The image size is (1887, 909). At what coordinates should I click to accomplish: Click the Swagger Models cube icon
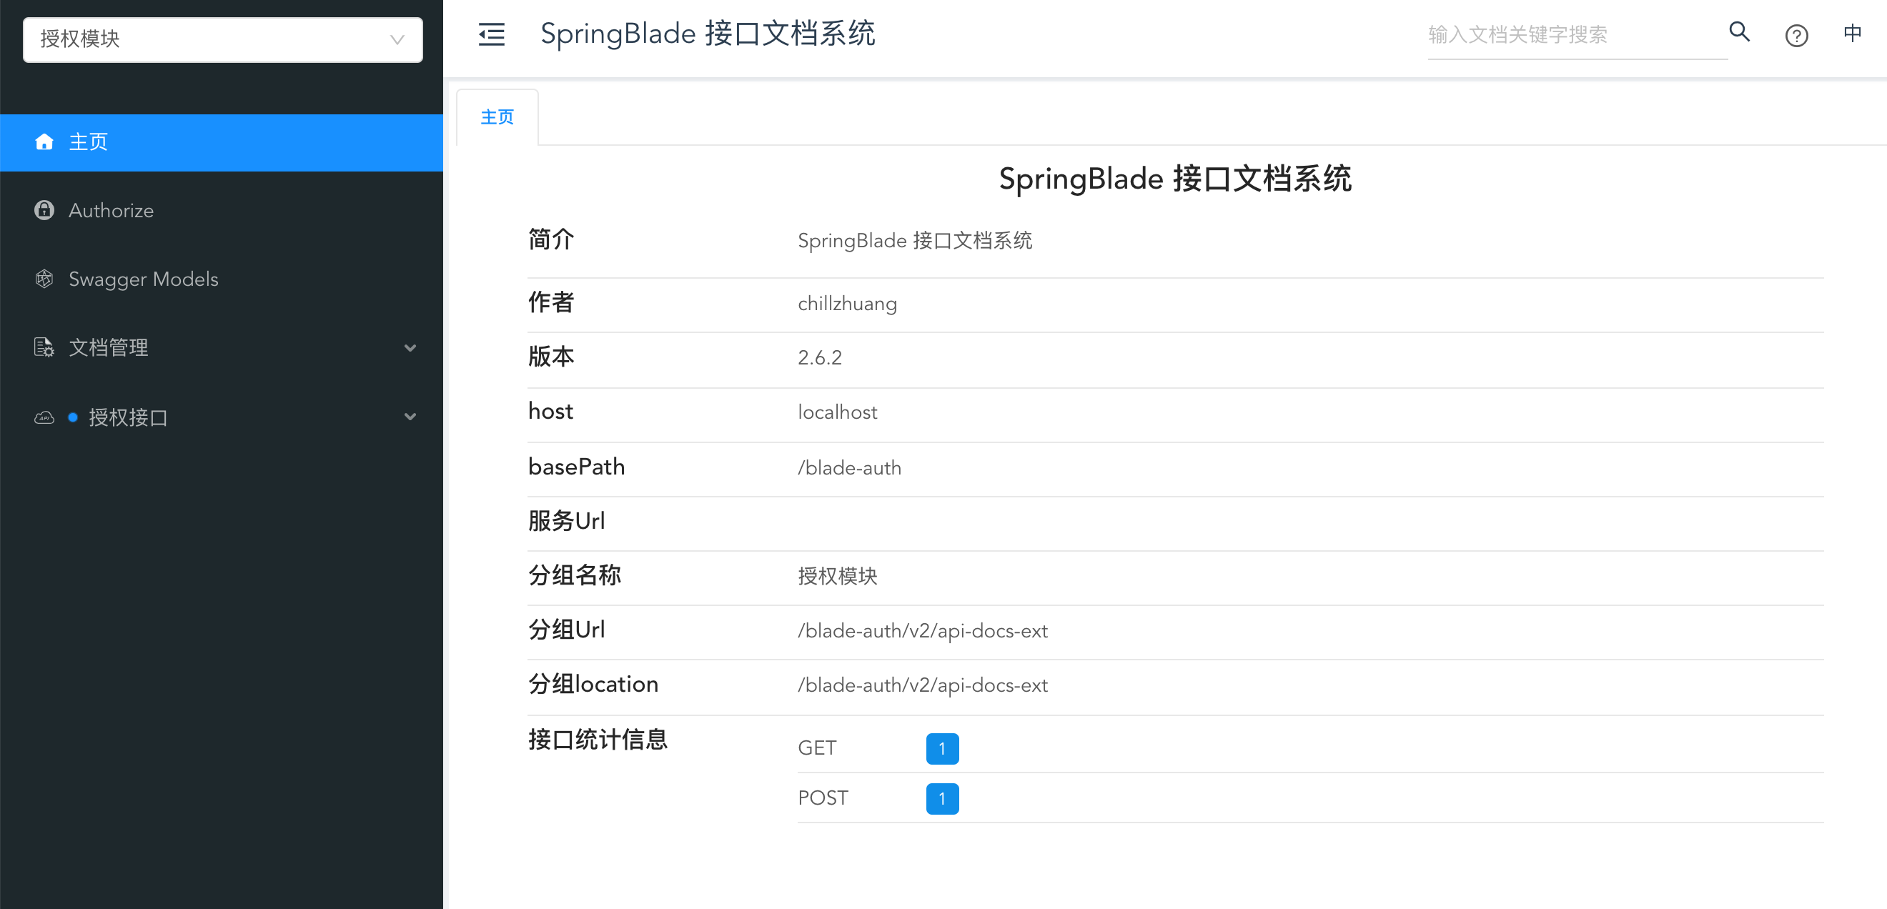44,279
